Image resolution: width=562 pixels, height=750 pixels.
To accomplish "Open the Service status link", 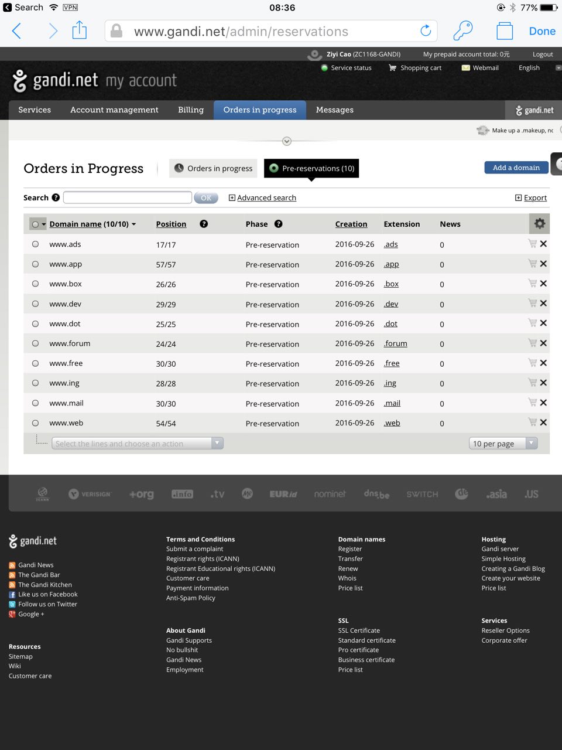I will coord(346,68).
